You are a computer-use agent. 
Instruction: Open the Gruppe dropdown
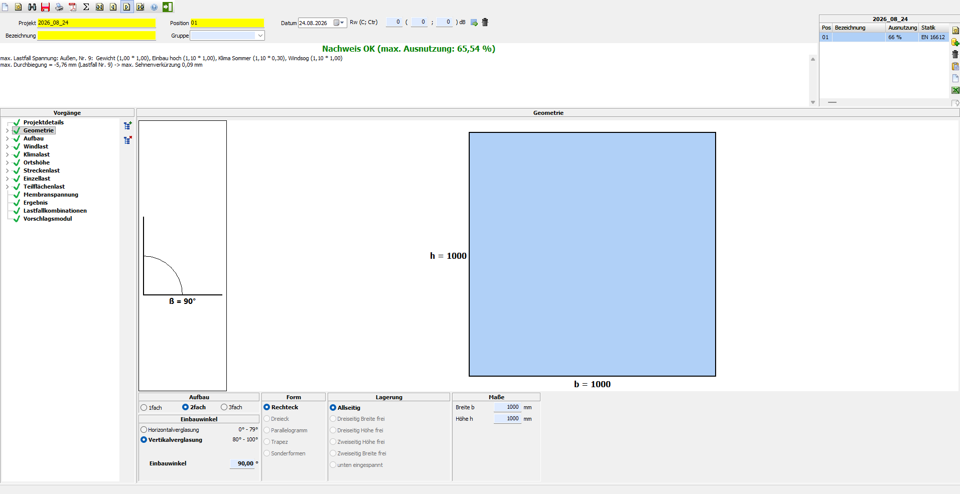click(260, 36)
